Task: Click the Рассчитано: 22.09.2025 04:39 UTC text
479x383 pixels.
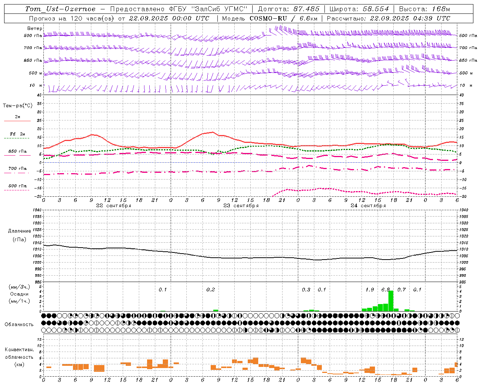Action: tap(388, 18)
